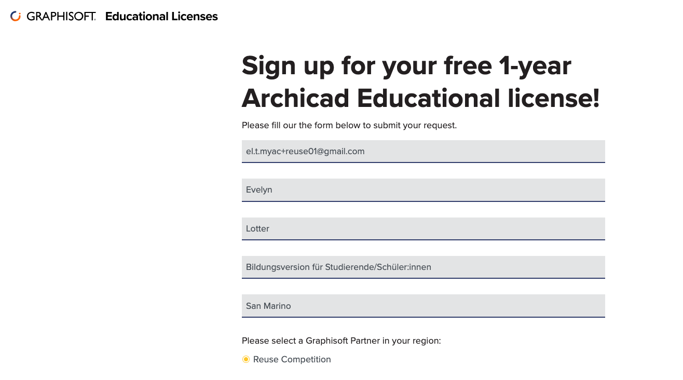Screen dimensions: 683x380
Task: Click the word 'Archicad' in the heading
Action: click(x=294, y=98)
